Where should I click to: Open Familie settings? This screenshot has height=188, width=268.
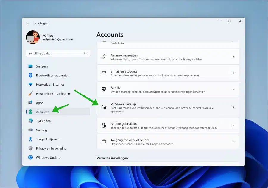pos(168,89)
